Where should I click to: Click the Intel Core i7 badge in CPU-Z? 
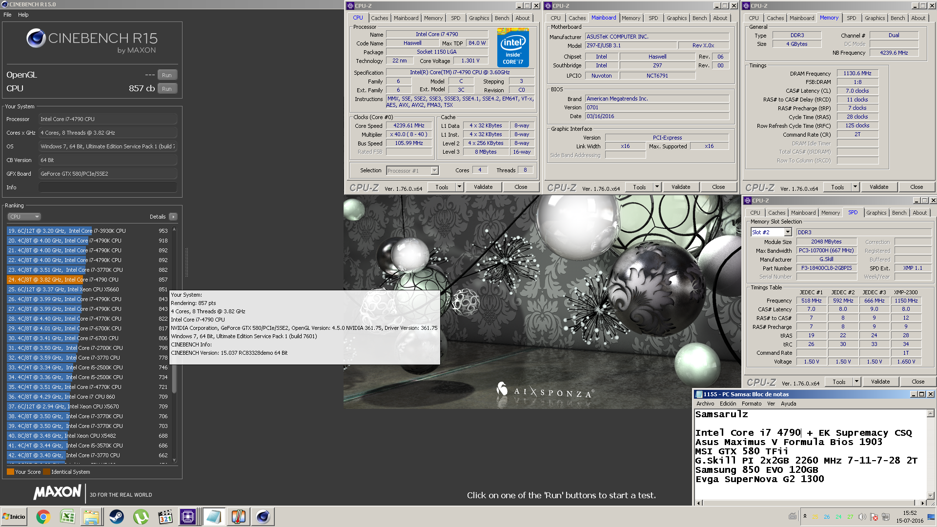pyautogui.click(x=513, y=47)
